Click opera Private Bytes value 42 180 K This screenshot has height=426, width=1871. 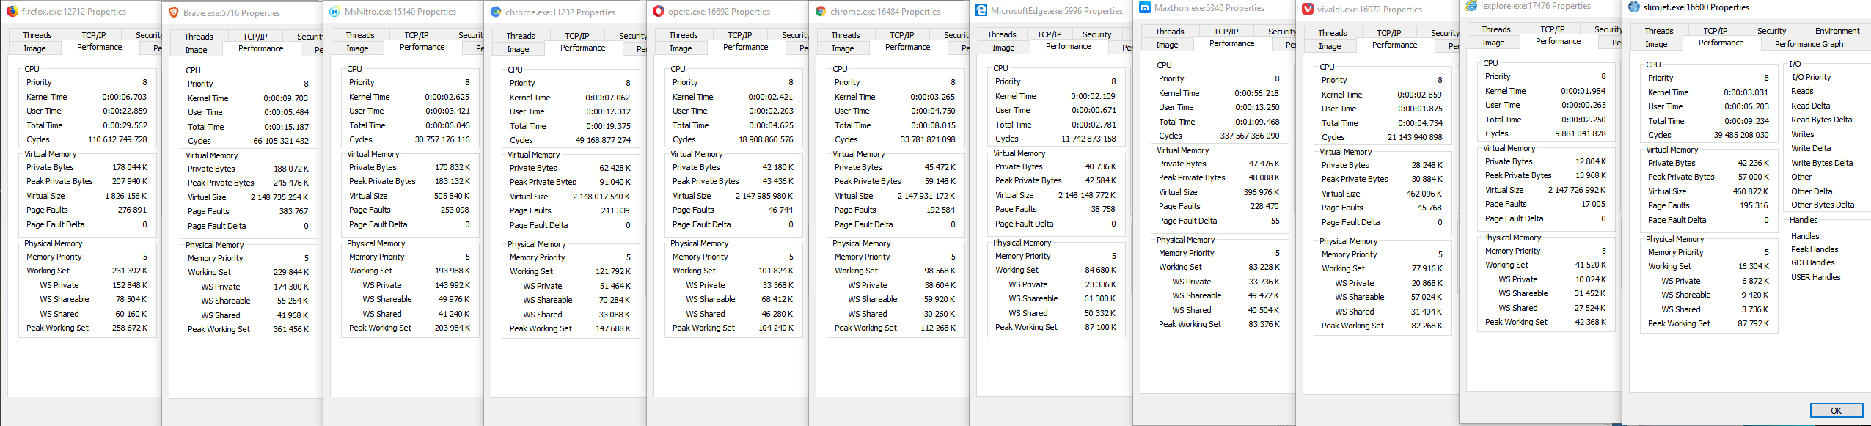777,167
